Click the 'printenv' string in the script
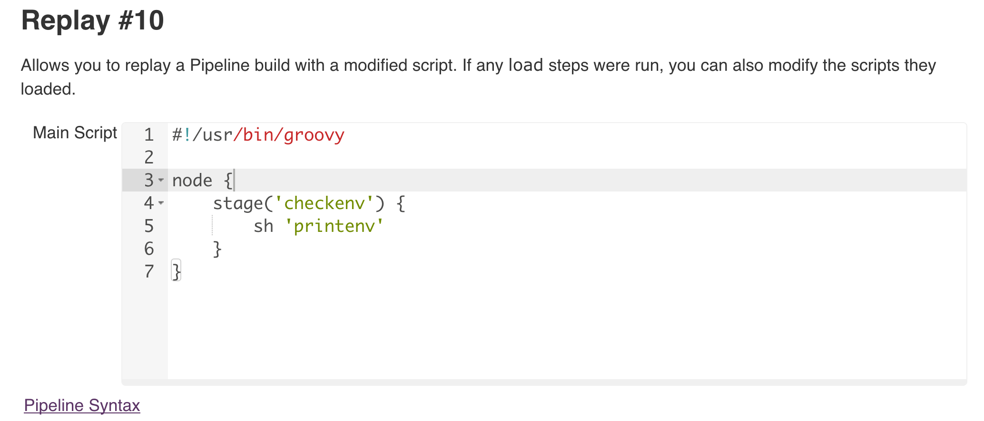This screenshot has width=984, height=421. (334, 226)
